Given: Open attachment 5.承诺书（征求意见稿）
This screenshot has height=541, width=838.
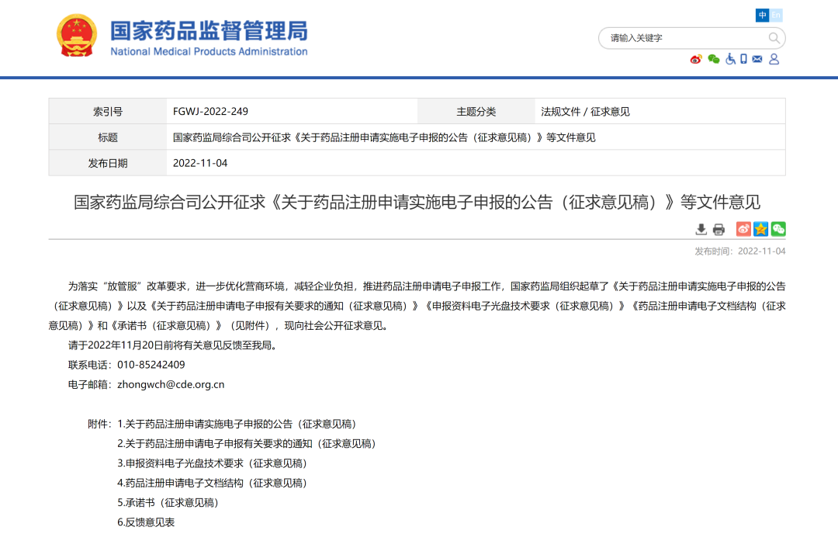Looking at the screenshot, I should click(x=168, y=503).
